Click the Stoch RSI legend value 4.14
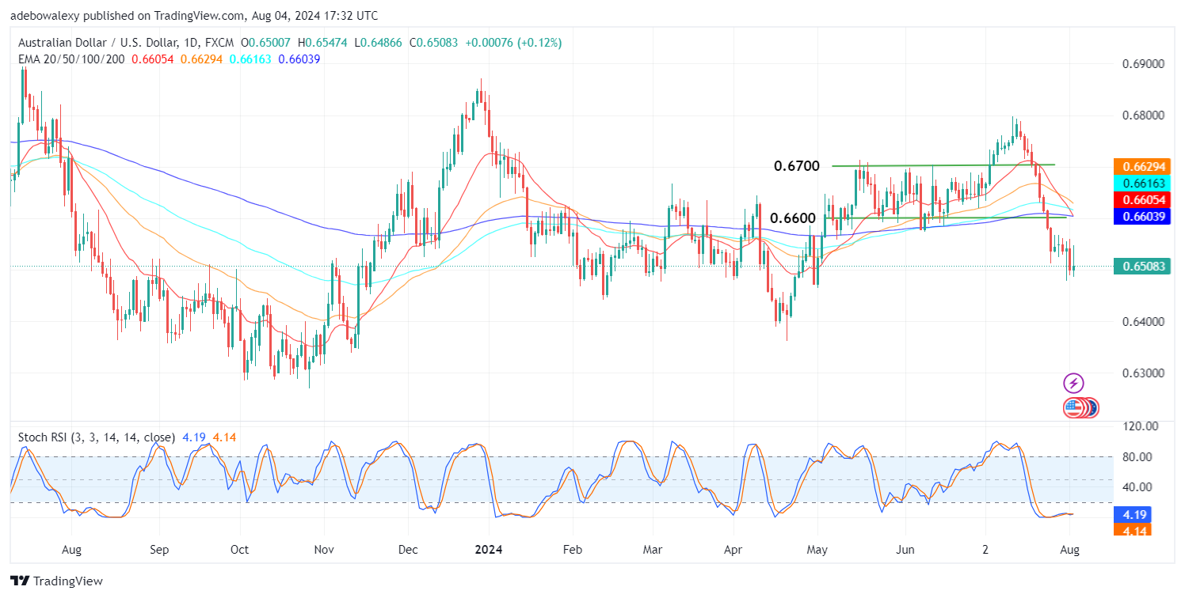This screenshot has height=598, width=1185. coord(224,437)
